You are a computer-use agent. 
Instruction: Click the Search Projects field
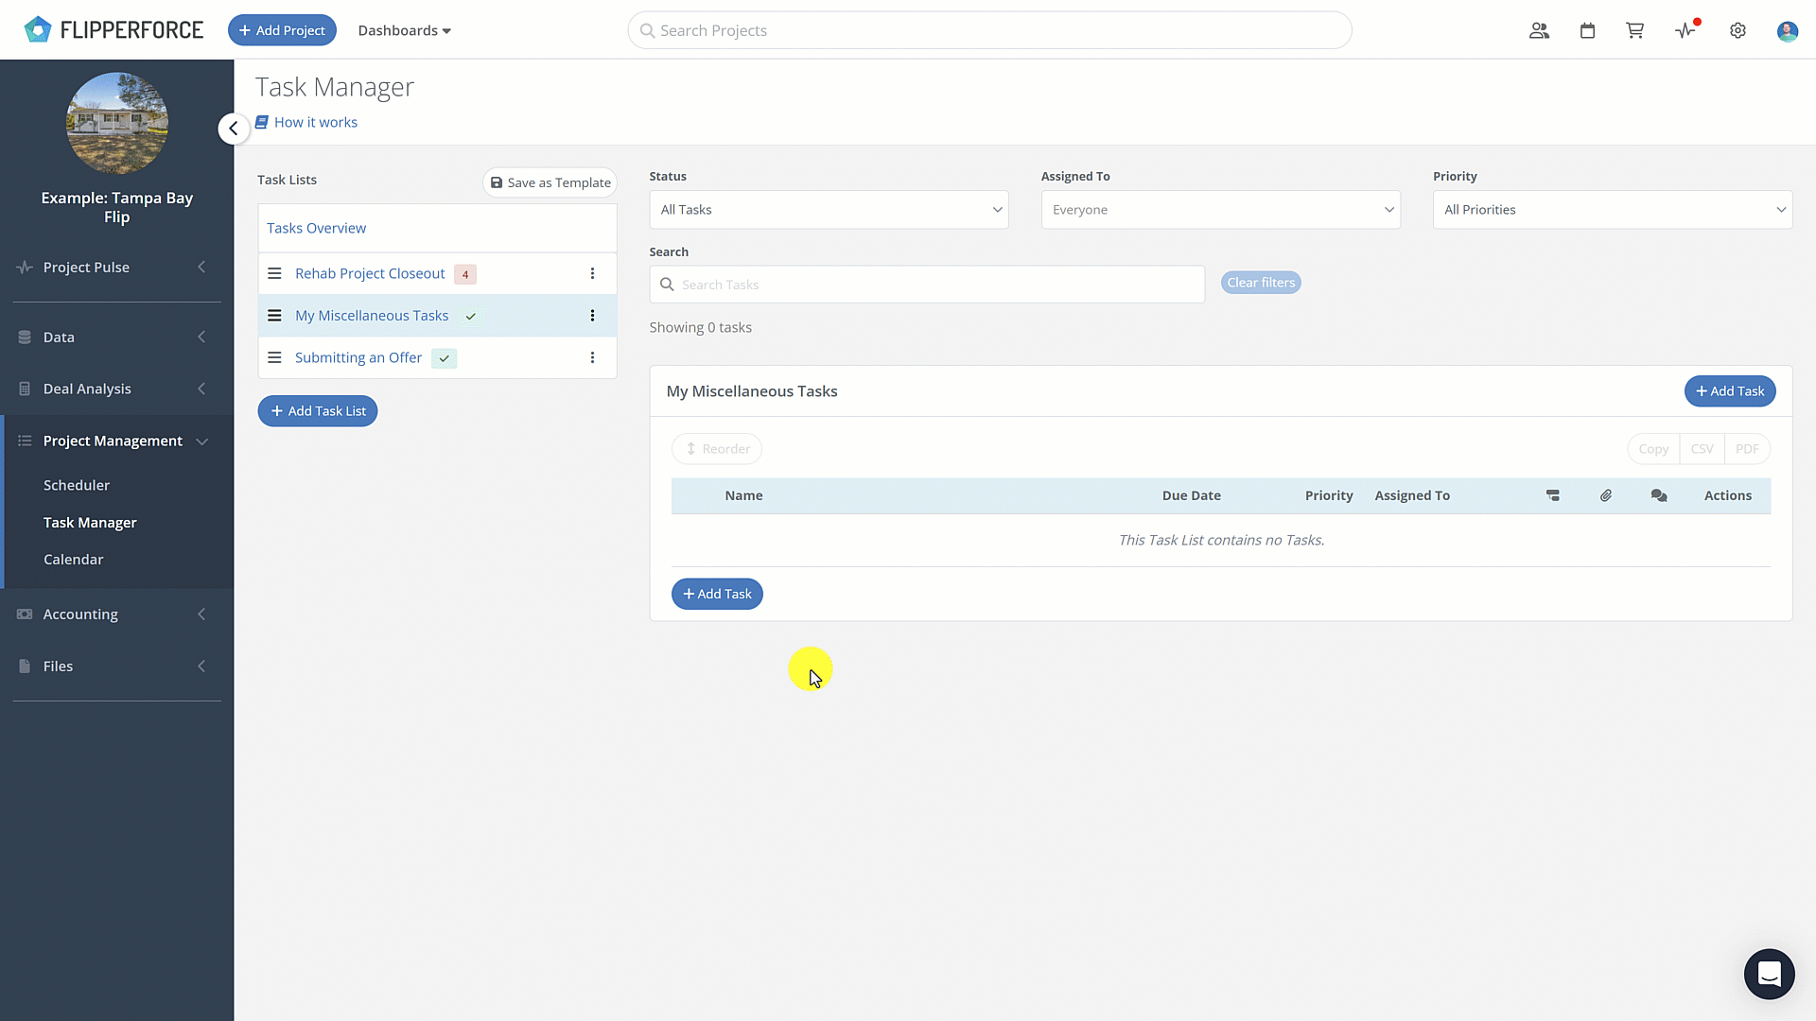[989, 30]
